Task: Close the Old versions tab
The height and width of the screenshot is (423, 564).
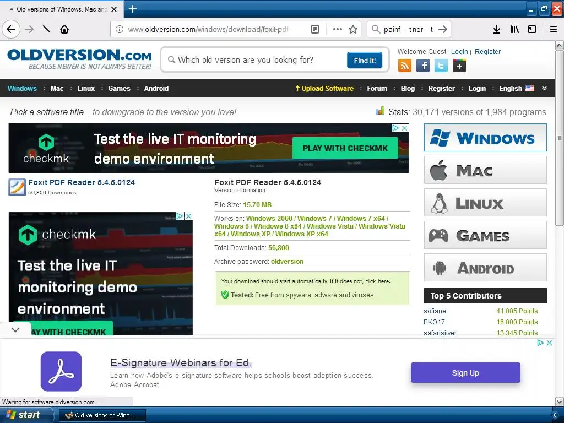Action: point(114,9)
